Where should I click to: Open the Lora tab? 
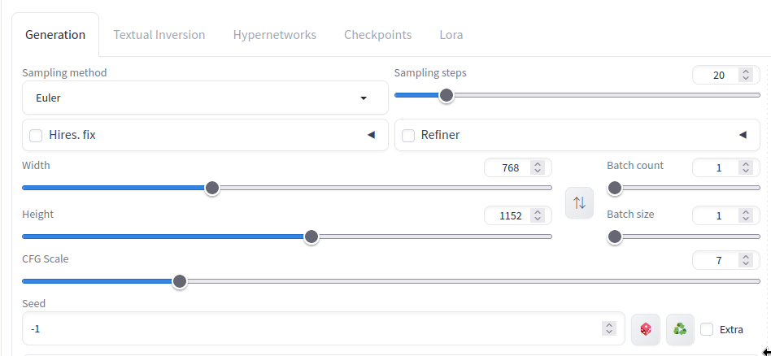click(x=451, y=35)
